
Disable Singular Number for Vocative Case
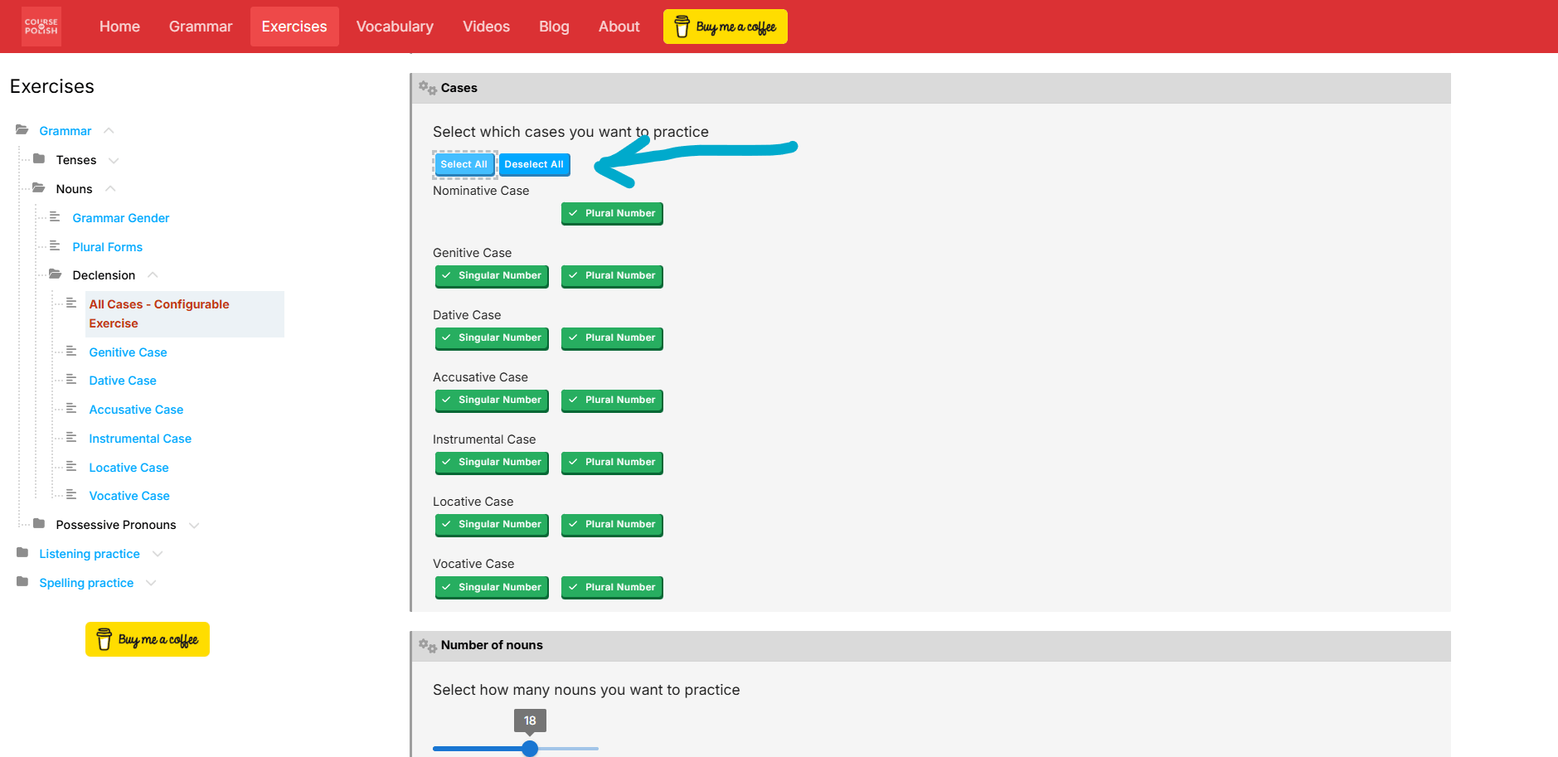coord(491,587)
